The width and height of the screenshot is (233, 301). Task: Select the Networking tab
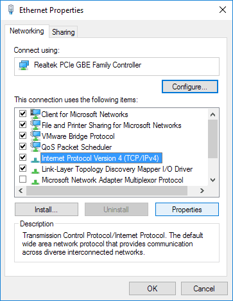pyautogui.click(x=27, y=31)
